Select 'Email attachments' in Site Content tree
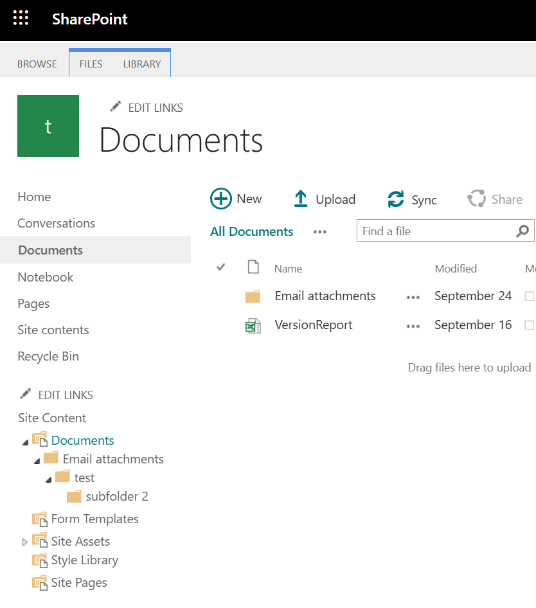The width and height of the screenshot is (536, 608). click(x=113, y=459)
